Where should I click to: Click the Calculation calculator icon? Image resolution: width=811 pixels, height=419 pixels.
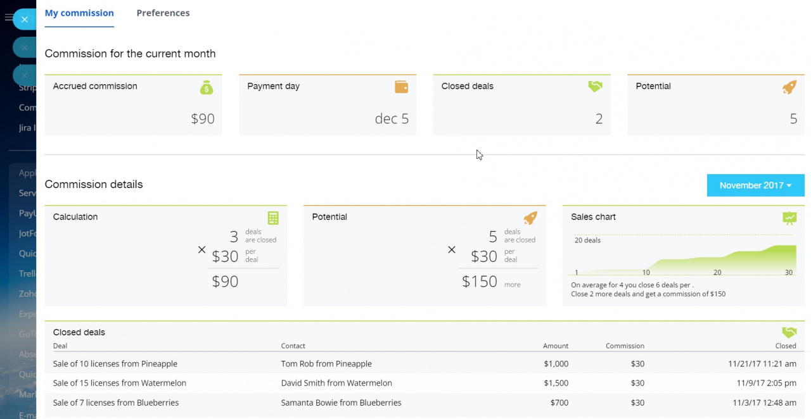pos(273,218)
